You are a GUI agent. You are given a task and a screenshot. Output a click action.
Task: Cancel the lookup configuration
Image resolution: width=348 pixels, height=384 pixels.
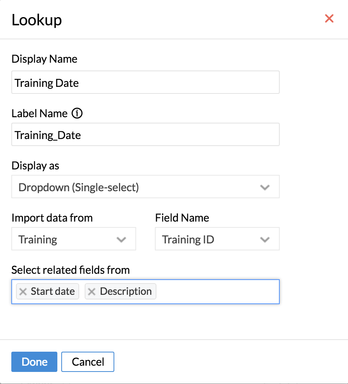tap(88, 362)
